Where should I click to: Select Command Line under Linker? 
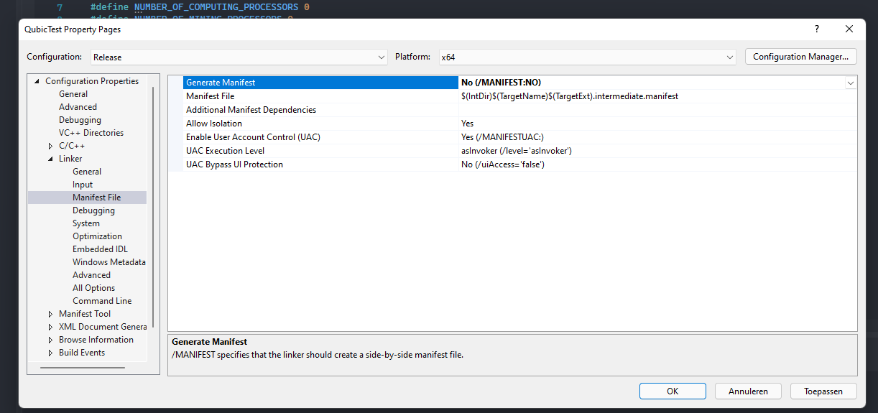point(102,301)
